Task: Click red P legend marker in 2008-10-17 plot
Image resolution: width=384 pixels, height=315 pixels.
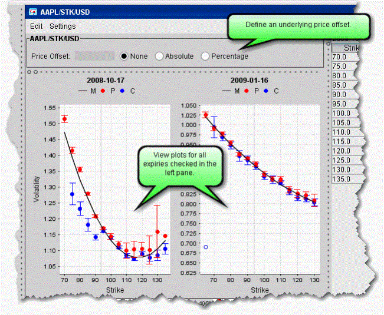Action: 102,91
